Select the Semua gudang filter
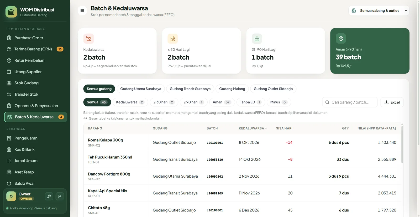This screenshot has height=217, width=420. click(99, 89)
